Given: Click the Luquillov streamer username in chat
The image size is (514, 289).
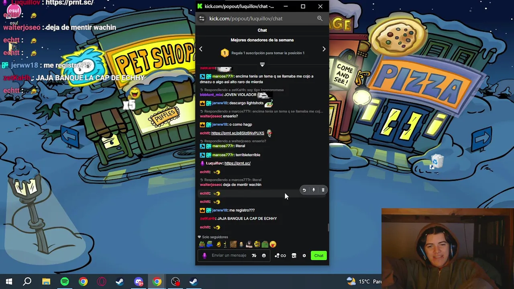Looking at the screenshot, I should pos(214,163).
